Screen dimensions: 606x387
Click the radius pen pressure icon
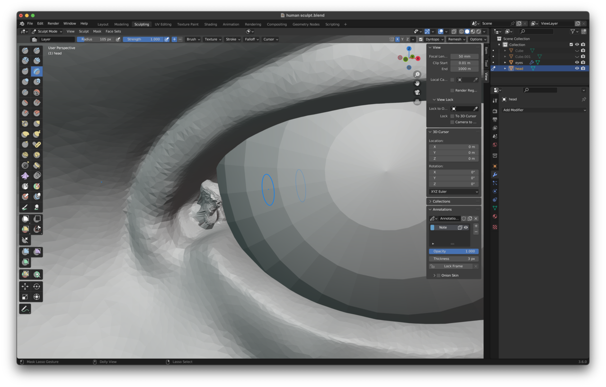point(118,39)
